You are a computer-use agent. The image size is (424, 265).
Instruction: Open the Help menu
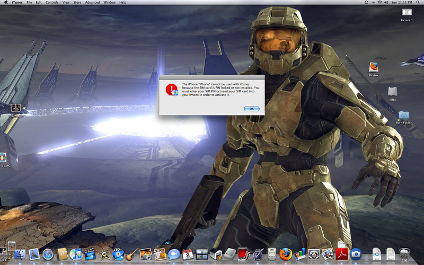tap(123, 2)
